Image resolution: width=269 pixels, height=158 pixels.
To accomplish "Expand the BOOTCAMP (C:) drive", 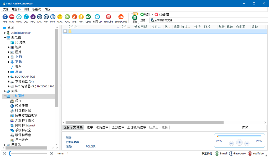I will pyautogui.click(x=9, y=77).
